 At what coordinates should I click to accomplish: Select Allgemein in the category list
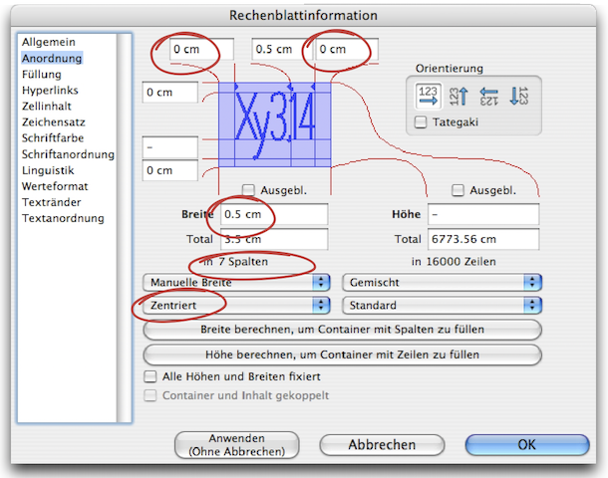click(47, 43)
